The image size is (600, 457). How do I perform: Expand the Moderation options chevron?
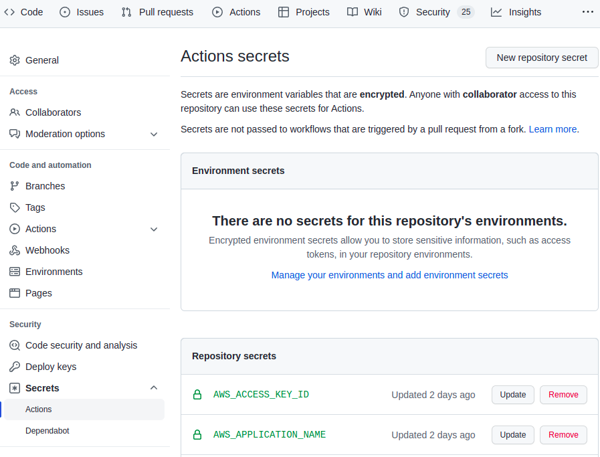click(154, 134)
